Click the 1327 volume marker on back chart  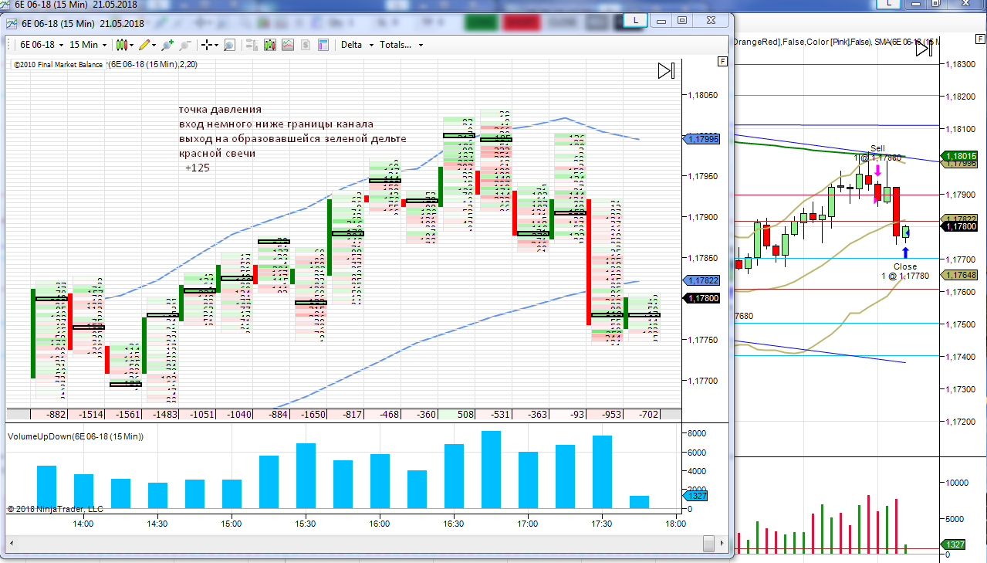(x=955, y=544)
